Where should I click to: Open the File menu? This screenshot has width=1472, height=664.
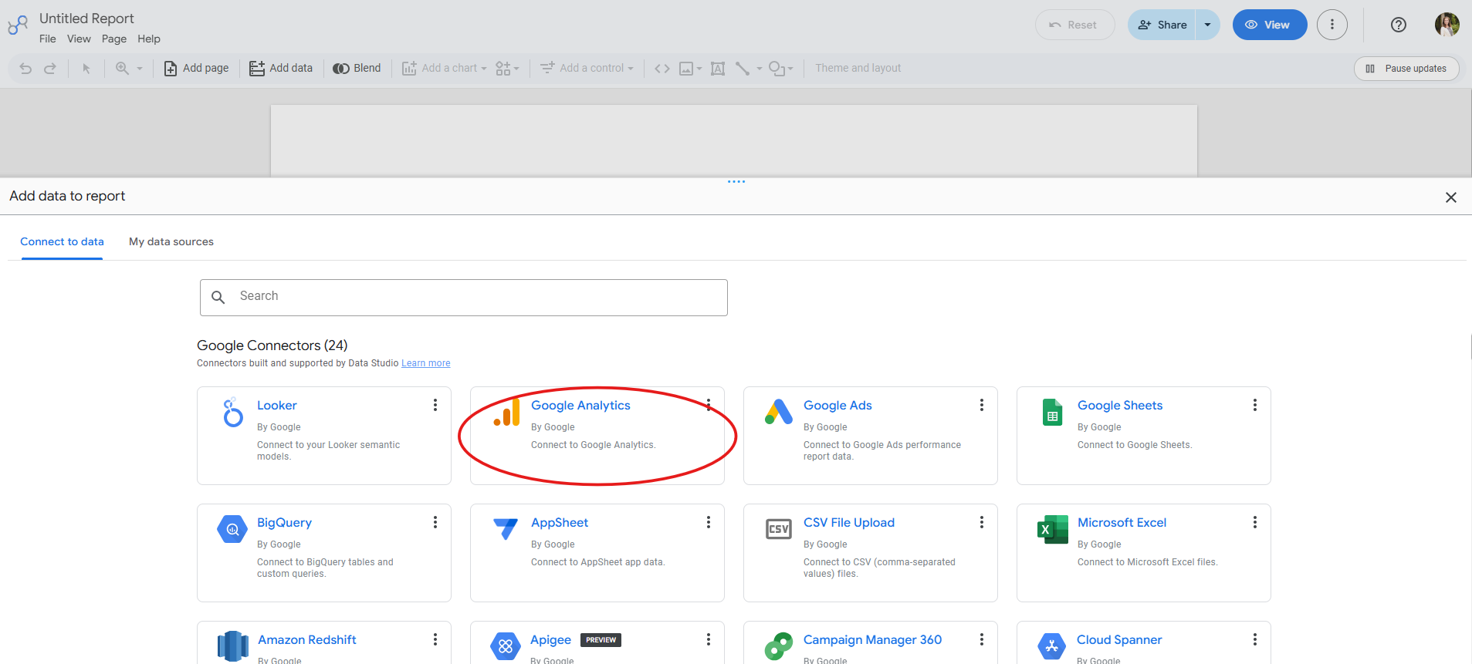click(x=48, y=39)
